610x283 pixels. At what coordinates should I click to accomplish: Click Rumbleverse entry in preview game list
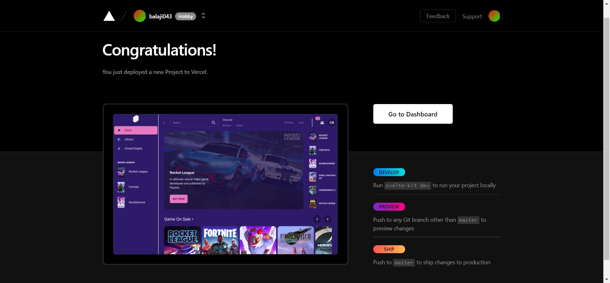click(322, 163)
